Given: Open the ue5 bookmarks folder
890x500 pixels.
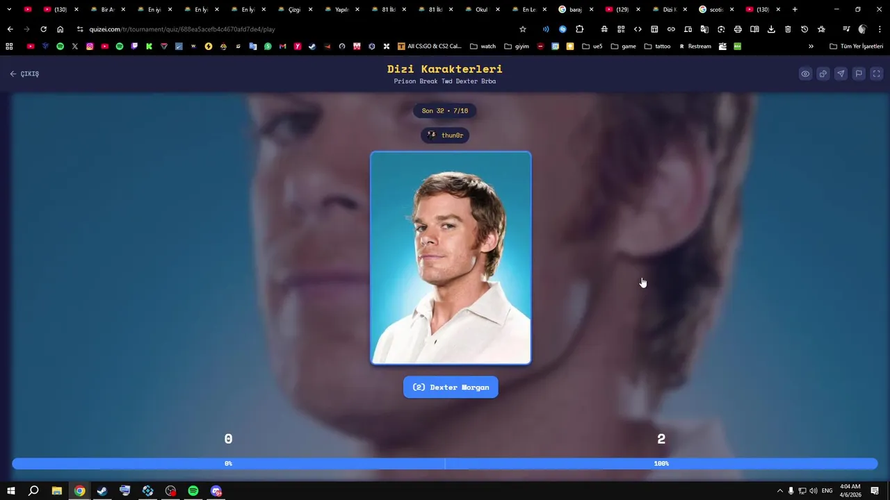Looking at the screenshot, I should [x=592, y=47].
